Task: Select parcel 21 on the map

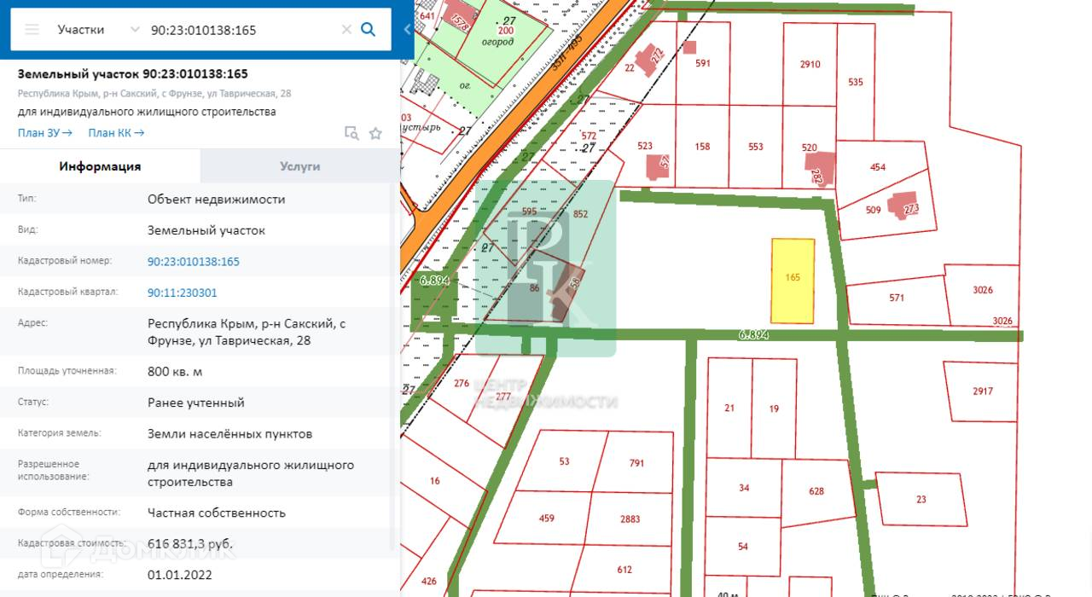Action: 729,408
